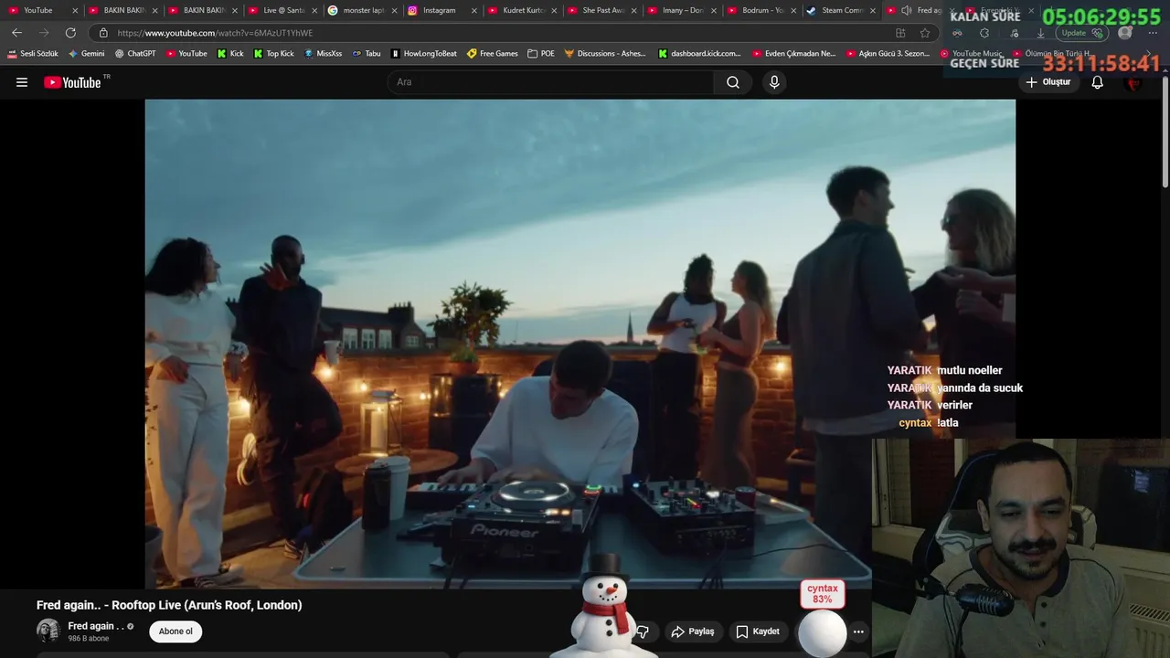Start voice search with microphone icon
1170x658 pixels.
click(x=774, y=82)
